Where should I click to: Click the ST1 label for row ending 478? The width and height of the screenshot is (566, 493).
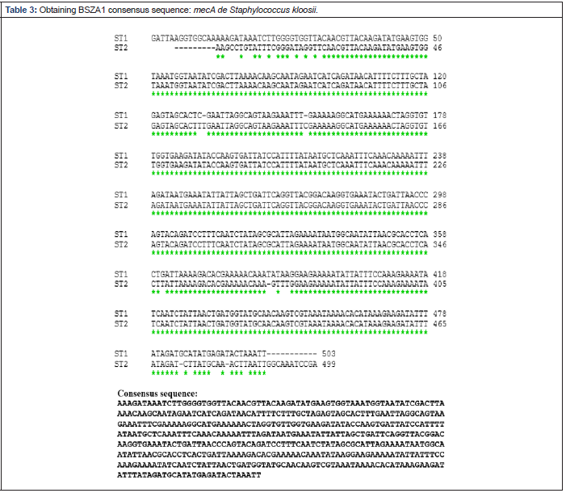[x=121, y=313]
